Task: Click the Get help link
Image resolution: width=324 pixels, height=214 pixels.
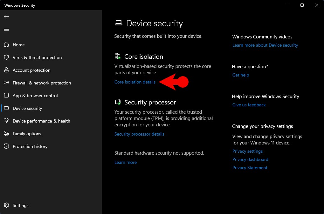Action: (241, 75)
